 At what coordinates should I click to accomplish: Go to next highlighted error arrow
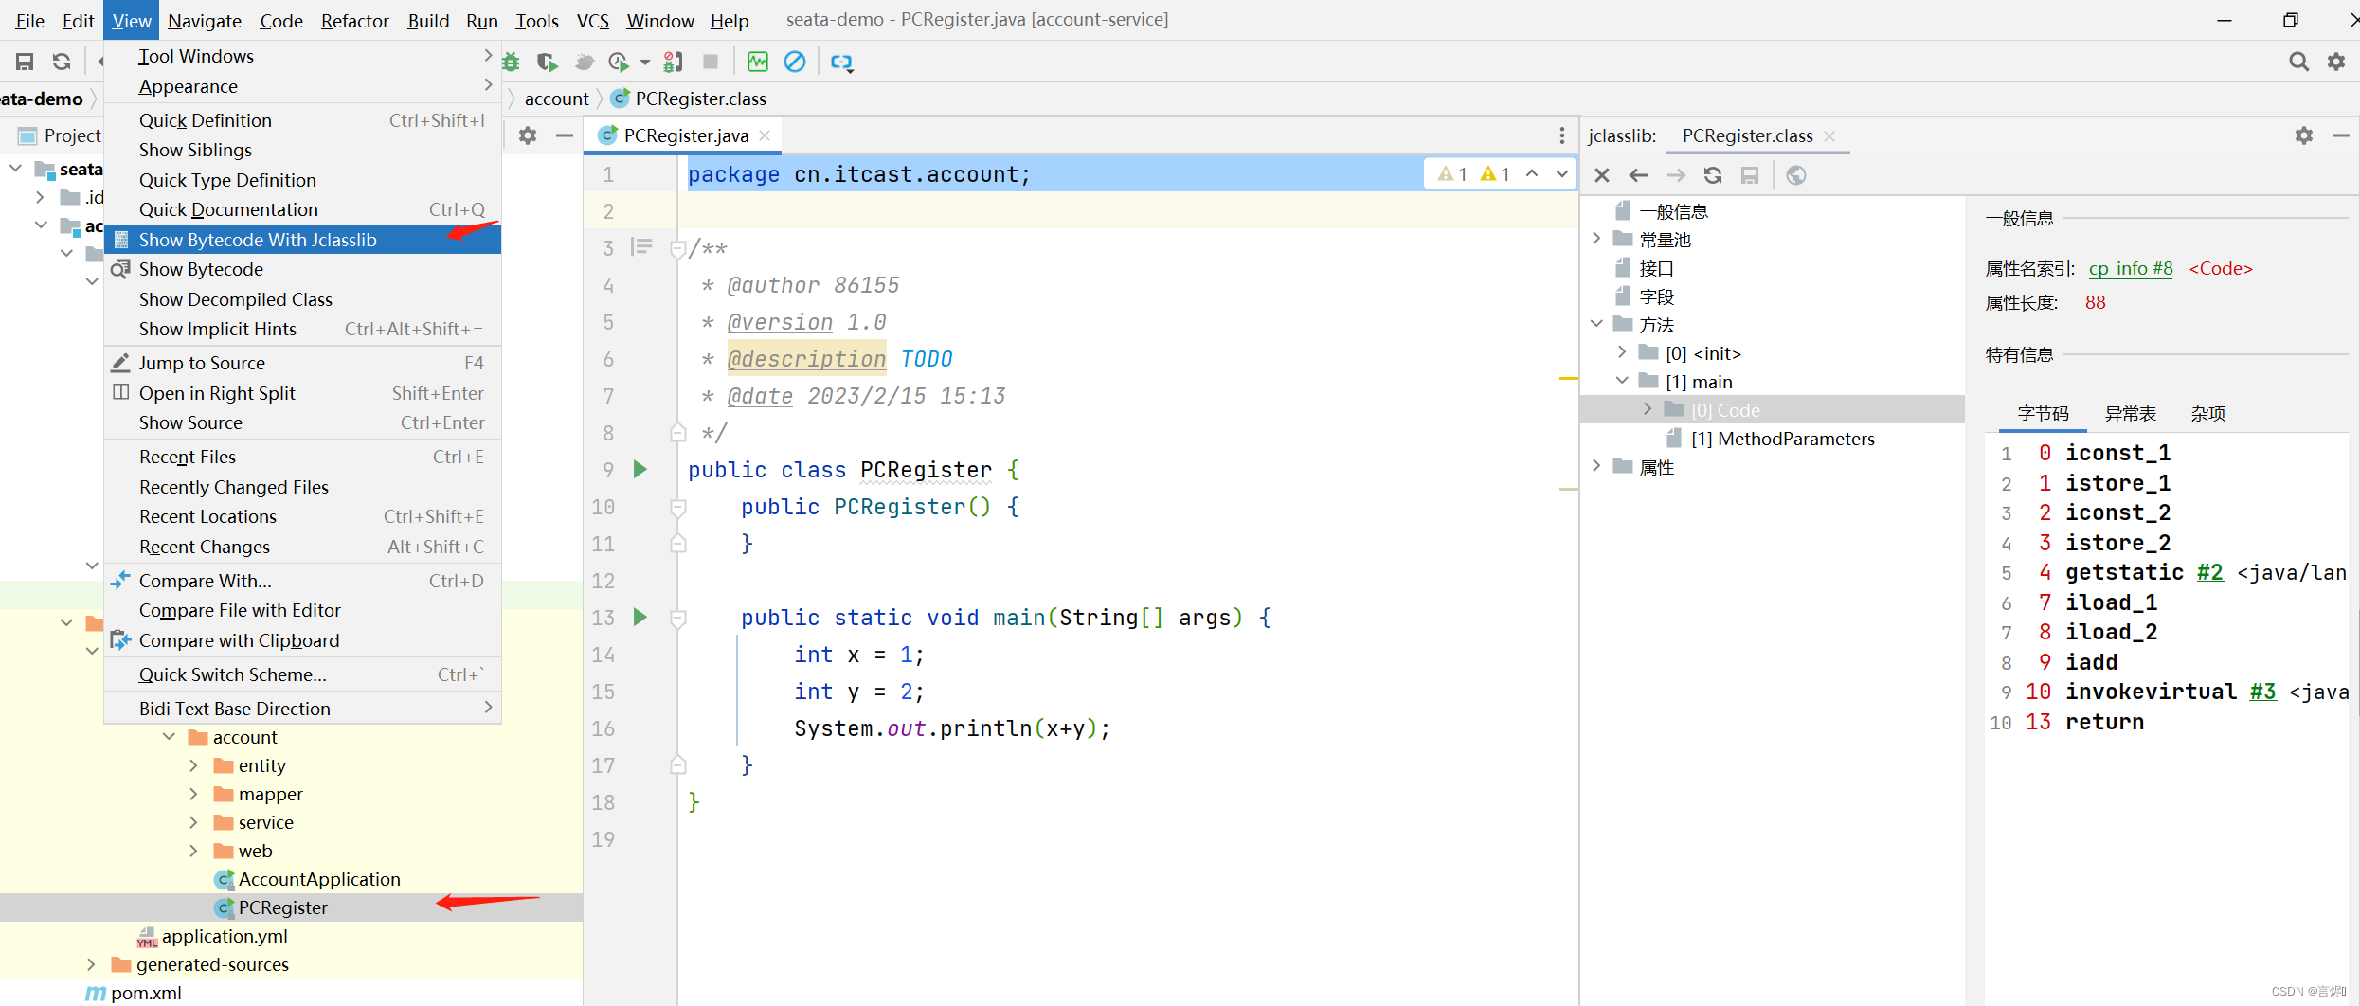(1562, 174)
